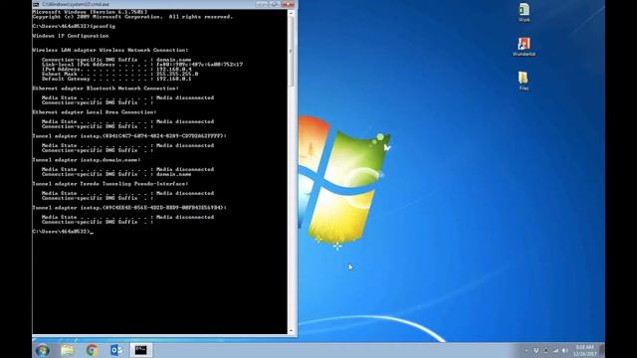Open Outlook from the taskbar
This screenshot has height=358, width=637.
pyautogui.click(x=116, y=350)
